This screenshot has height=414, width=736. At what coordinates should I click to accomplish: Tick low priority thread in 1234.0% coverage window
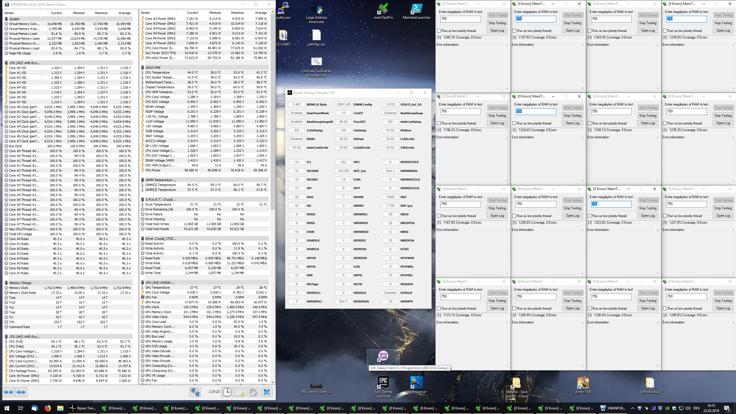point(665,31)
